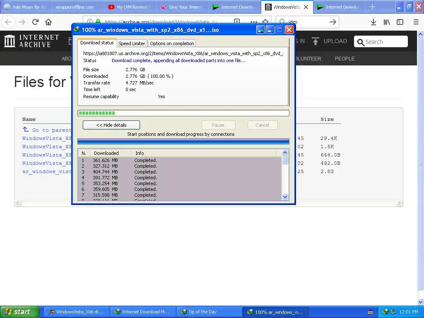This screenshot has width=424, height=318.
Task: Click the file list horizontal scroll right arrow
Action: (x=399, y=203)
